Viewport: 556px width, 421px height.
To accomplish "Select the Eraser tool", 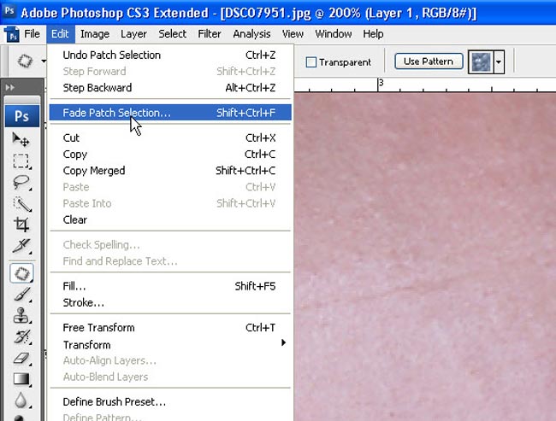I will pyautogui.click(x=21, y=358).
